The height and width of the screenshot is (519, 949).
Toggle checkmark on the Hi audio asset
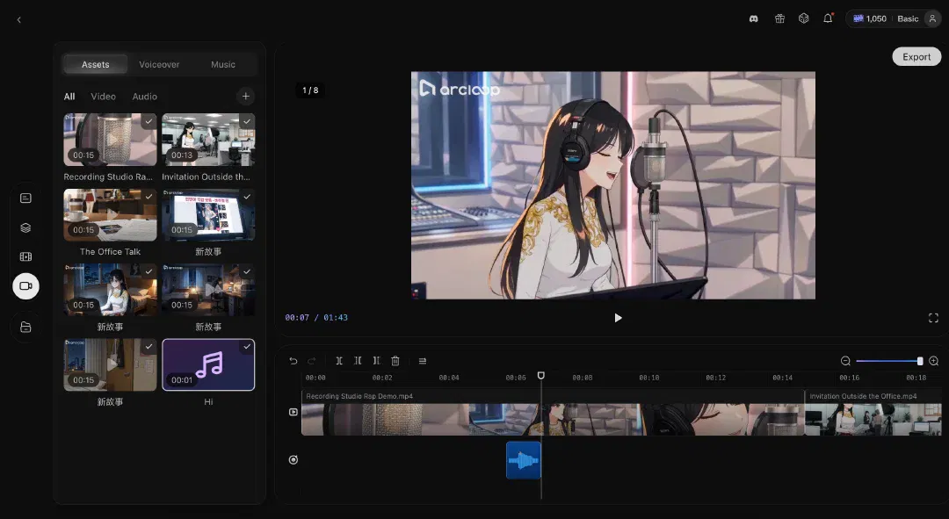coord(246,347)
